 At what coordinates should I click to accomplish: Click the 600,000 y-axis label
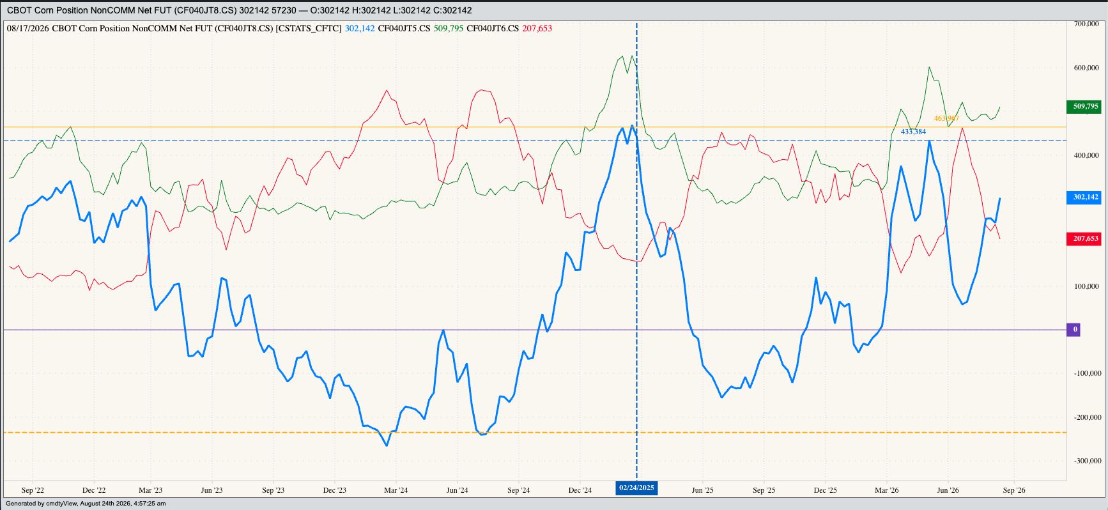pyautogui.click(x=1086, y=68)
